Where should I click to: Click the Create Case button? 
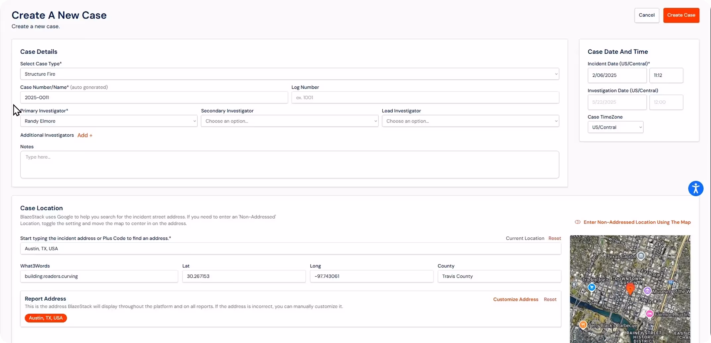681,15
